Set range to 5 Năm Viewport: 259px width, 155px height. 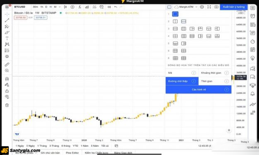point(94,146)
